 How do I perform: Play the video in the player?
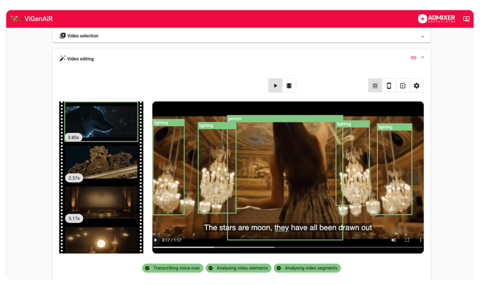coord(156,240)
